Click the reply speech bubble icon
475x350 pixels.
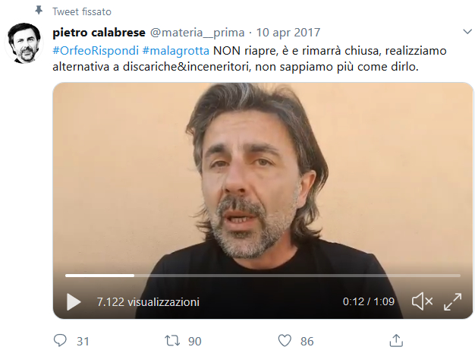click(60, 341)
